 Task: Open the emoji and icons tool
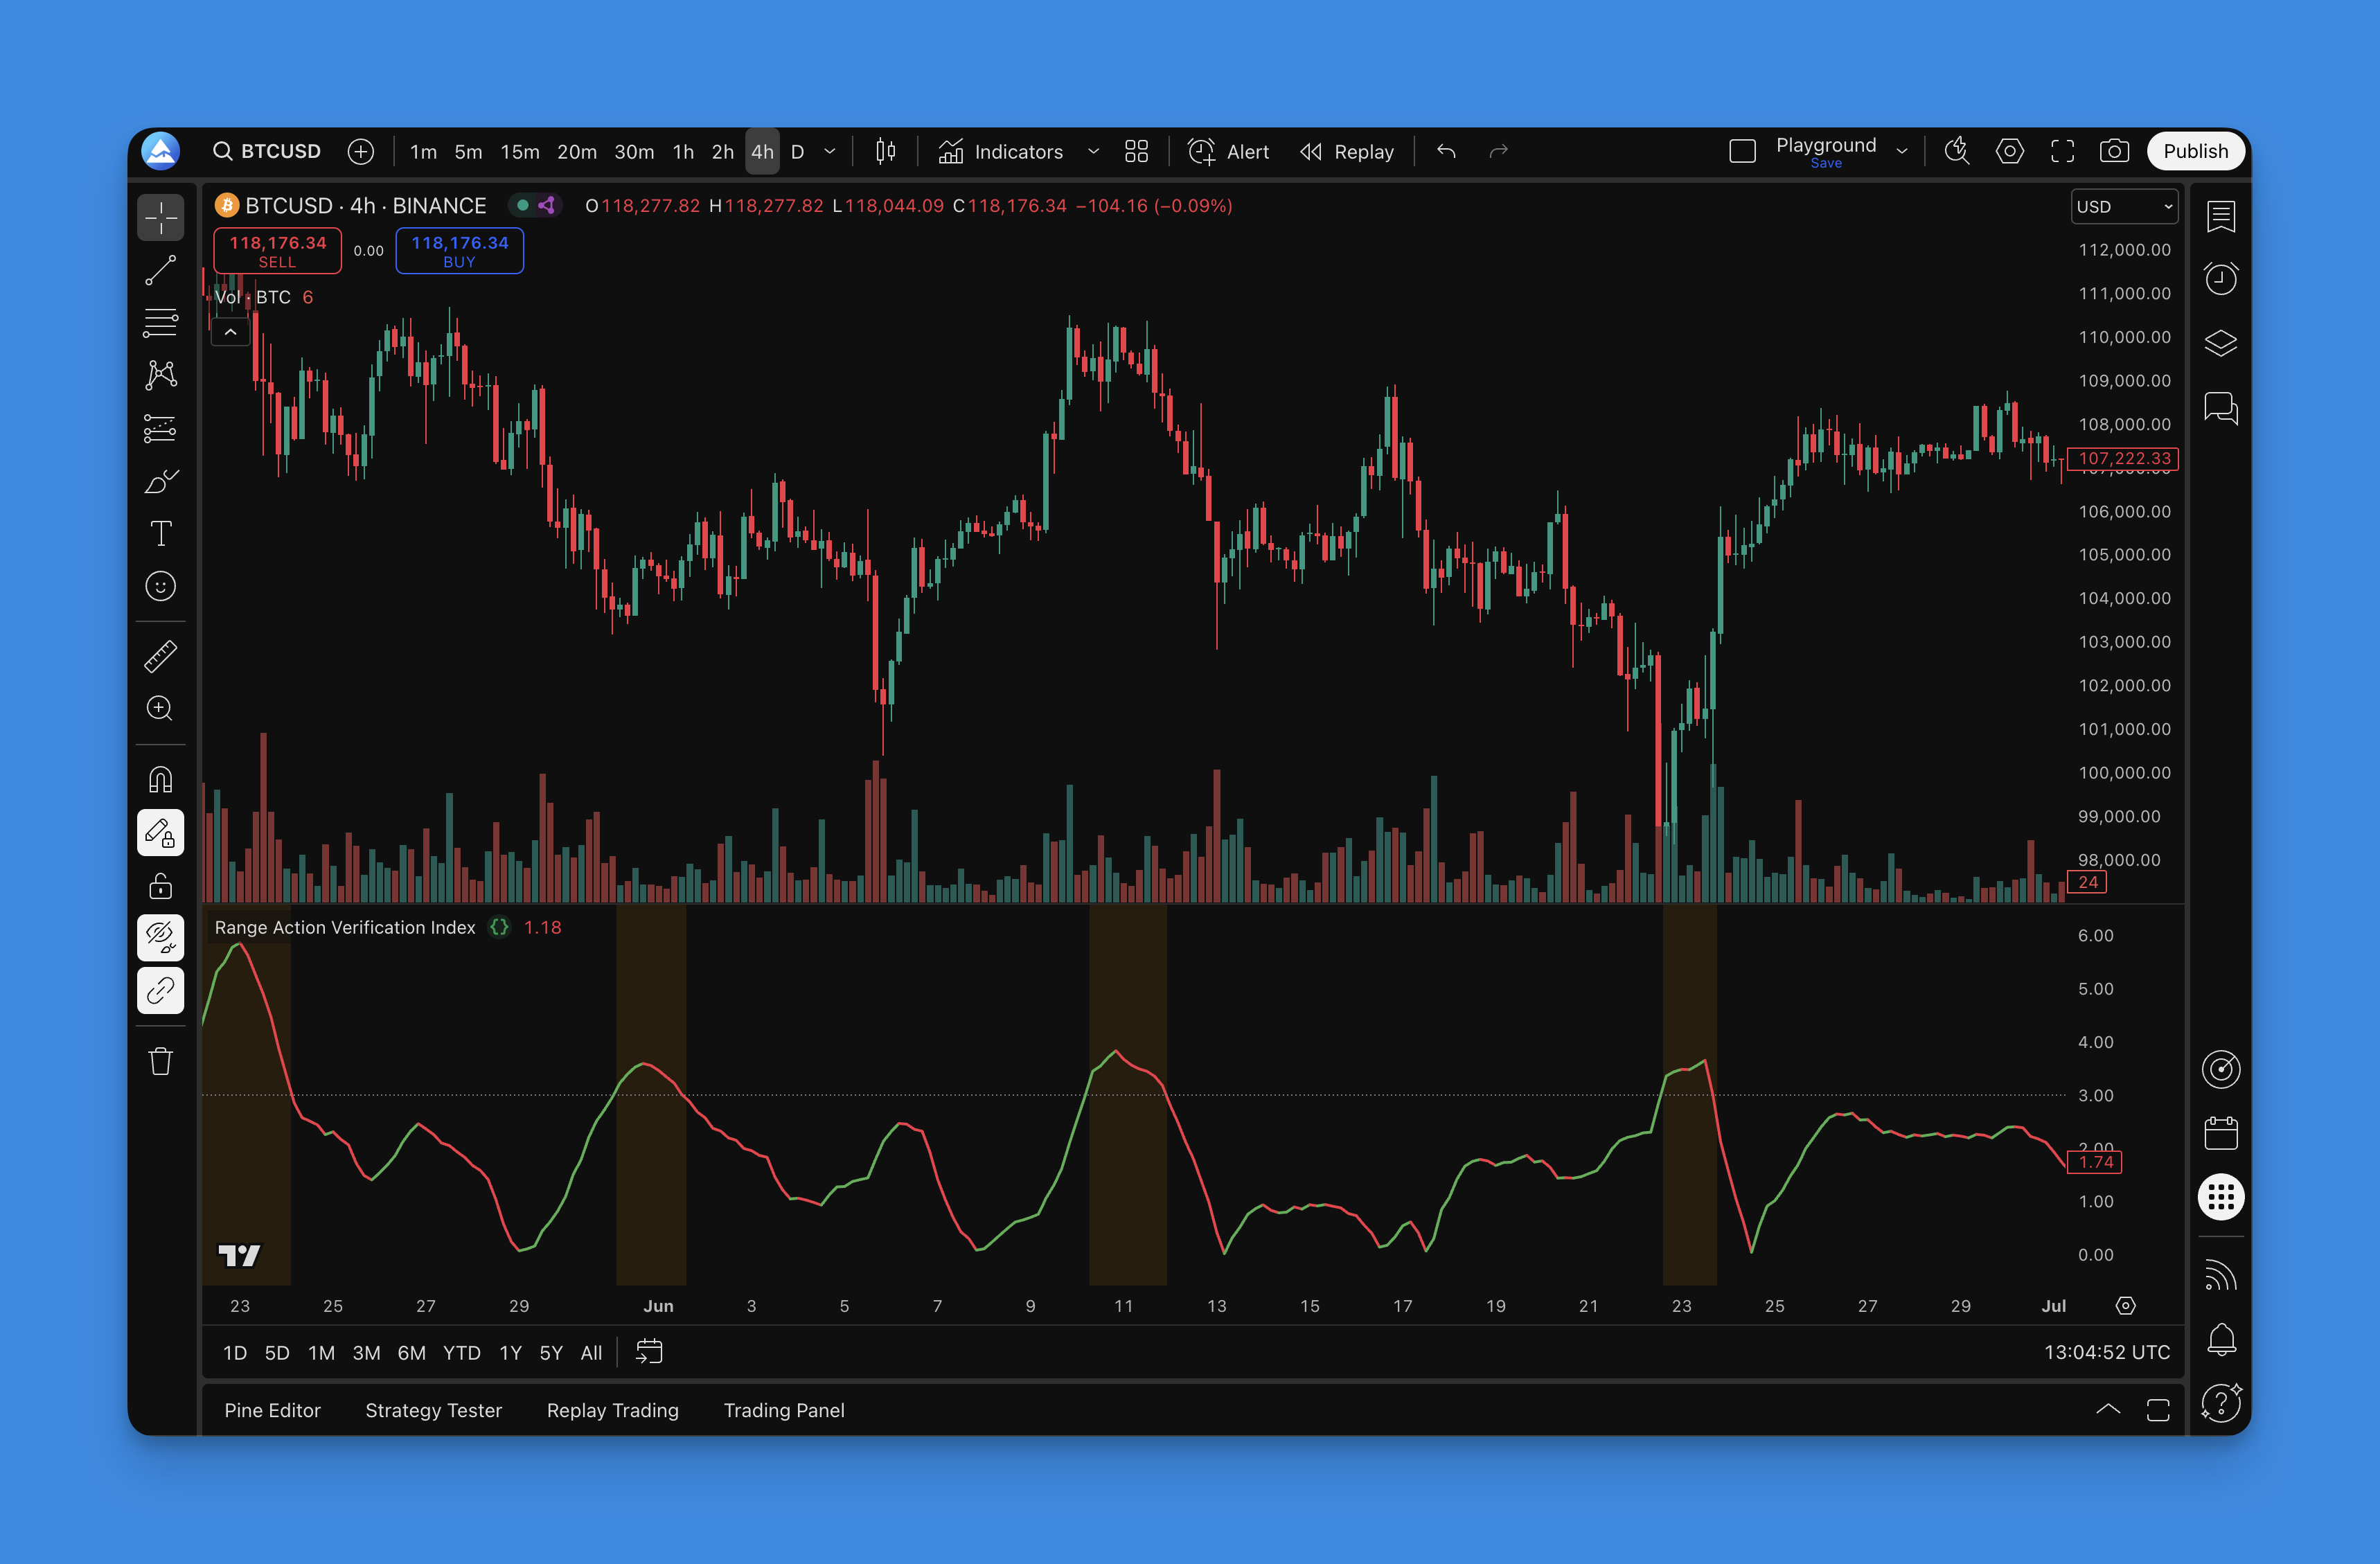pos(160,586)
